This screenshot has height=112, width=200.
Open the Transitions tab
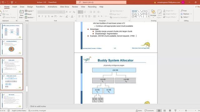coord(40,7)
